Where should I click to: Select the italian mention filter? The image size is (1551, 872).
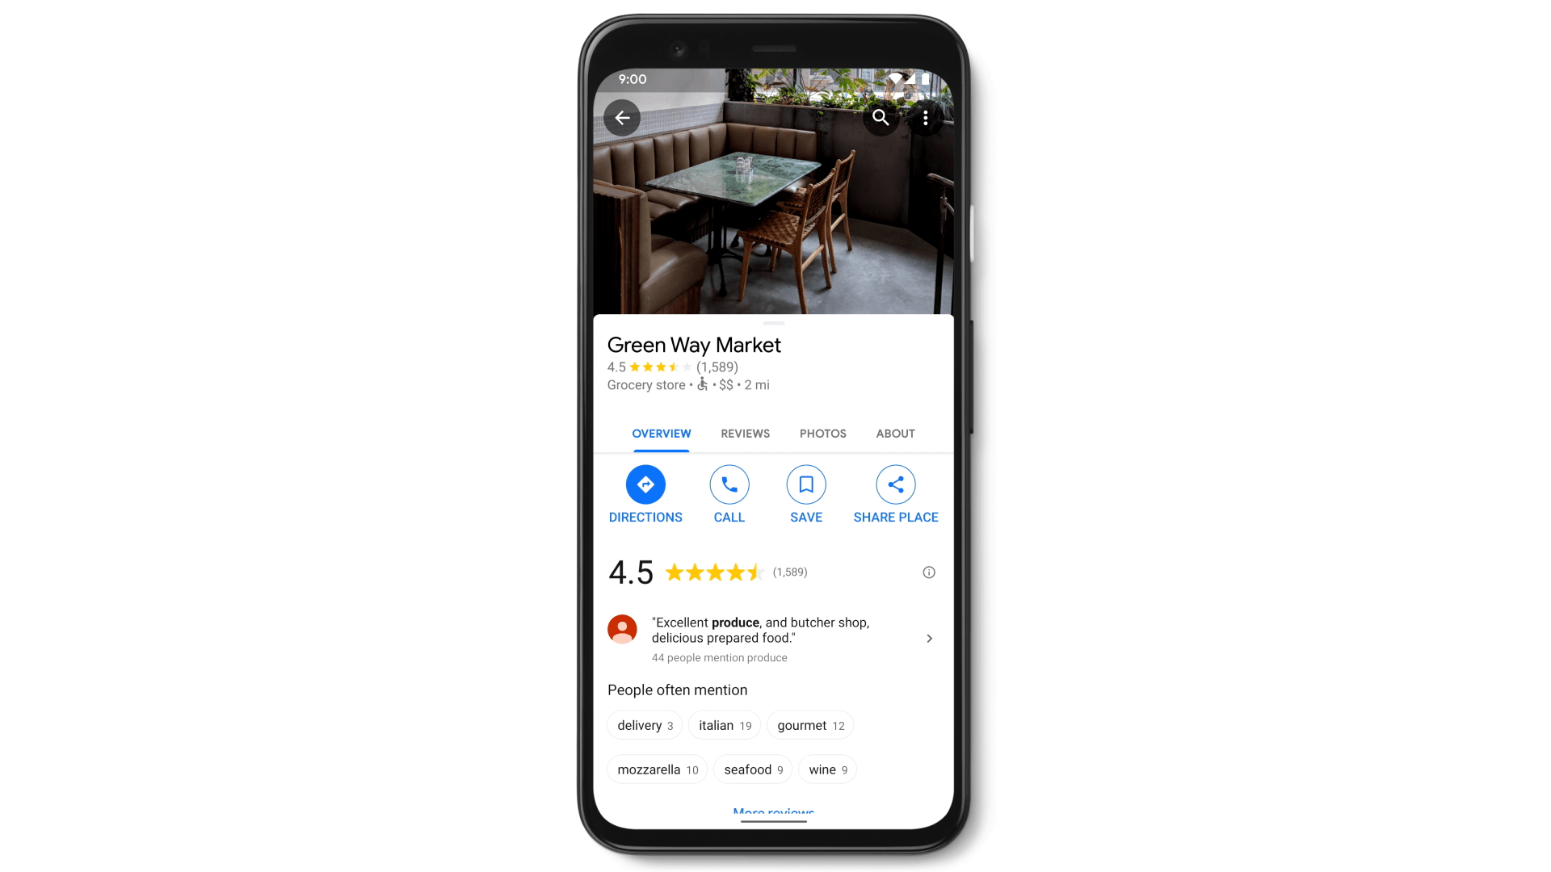(x=725, y=725)
